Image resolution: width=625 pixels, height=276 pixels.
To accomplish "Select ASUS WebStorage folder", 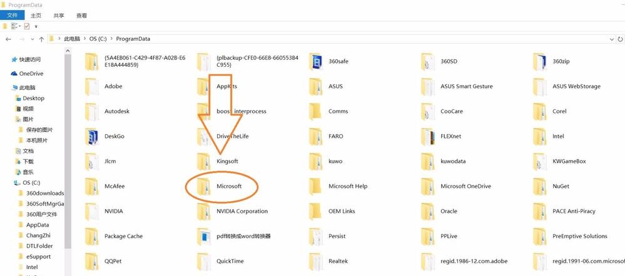I will pos(567,86).
